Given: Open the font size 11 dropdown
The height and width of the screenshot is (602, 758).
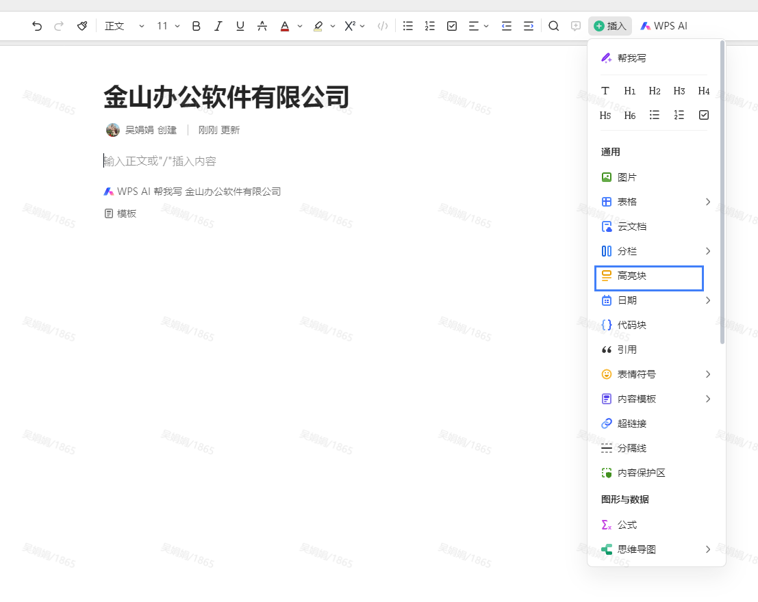Looking at the screenshot, I should pos(168,26).
